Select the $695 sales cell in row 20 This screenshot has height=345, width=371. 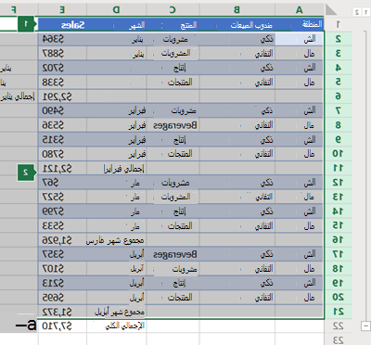[x=63, y=298]
